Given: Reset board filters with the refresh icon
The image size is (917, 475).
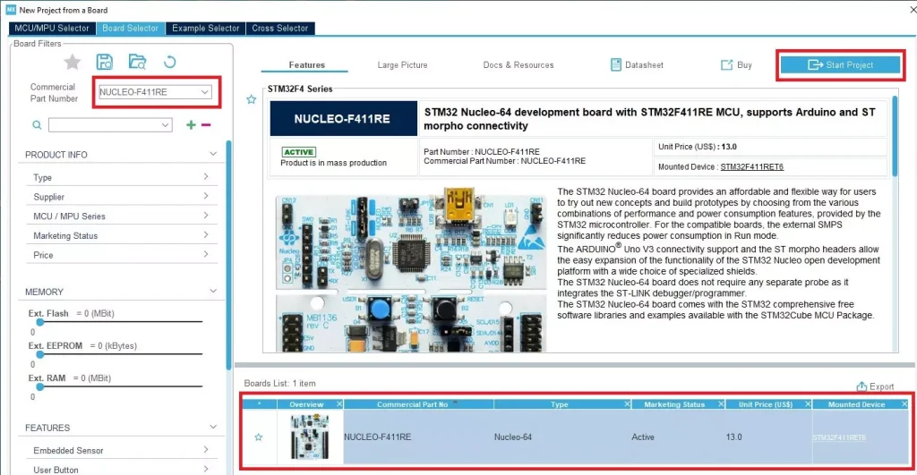Looking at the screenshot, I should [x=168, y=62].
